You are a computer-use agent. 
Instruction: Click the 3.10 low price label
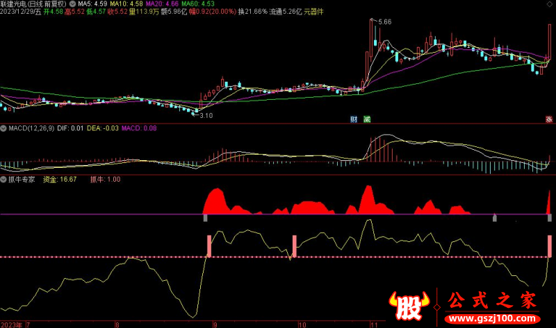click(207, 115)
